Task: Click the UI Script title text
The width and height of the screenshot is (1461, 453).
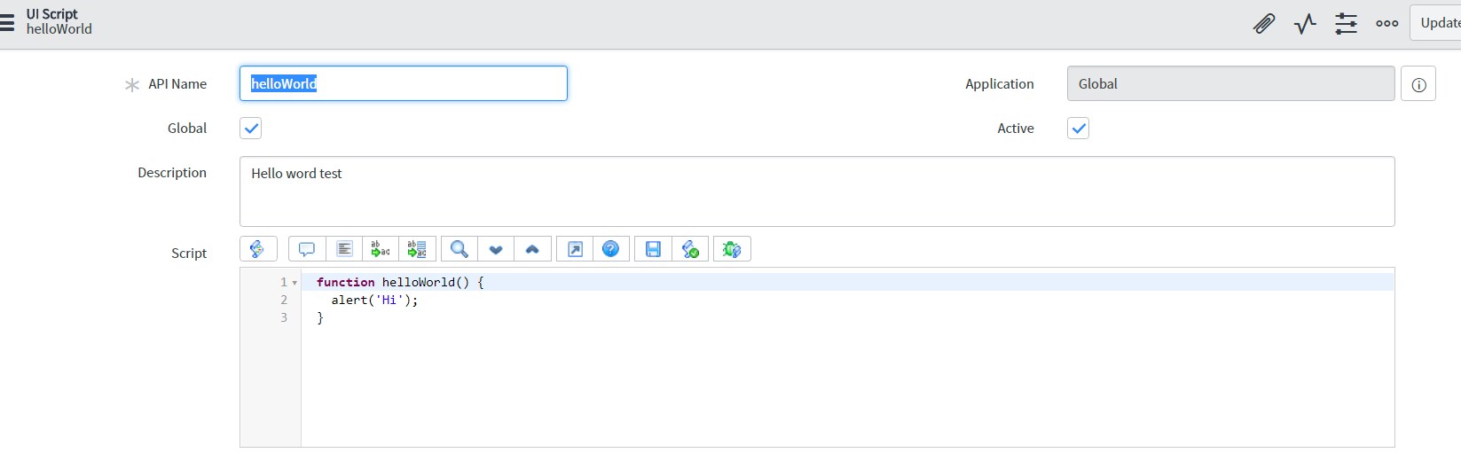Action: (51, 13)
